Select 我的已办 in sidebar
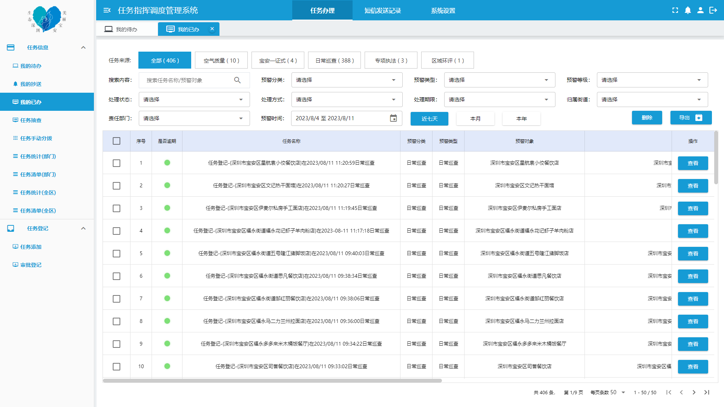 pyautogui.click(x=47, y=102)
